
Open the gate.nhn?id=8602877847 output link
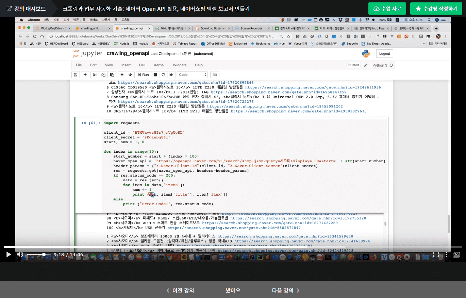(234, 228)
